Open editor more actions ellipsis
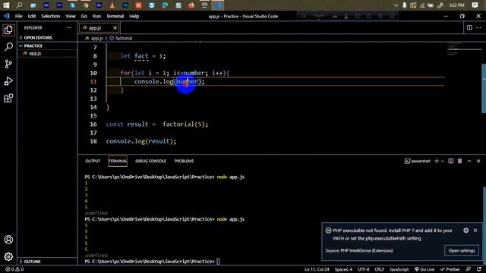The image size is (486, 273). click(478, 27)
